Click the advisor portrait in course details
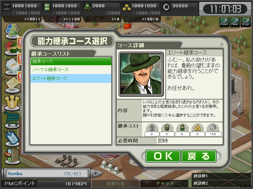Viewport: 253px width, 189px height. click(141, 74)
